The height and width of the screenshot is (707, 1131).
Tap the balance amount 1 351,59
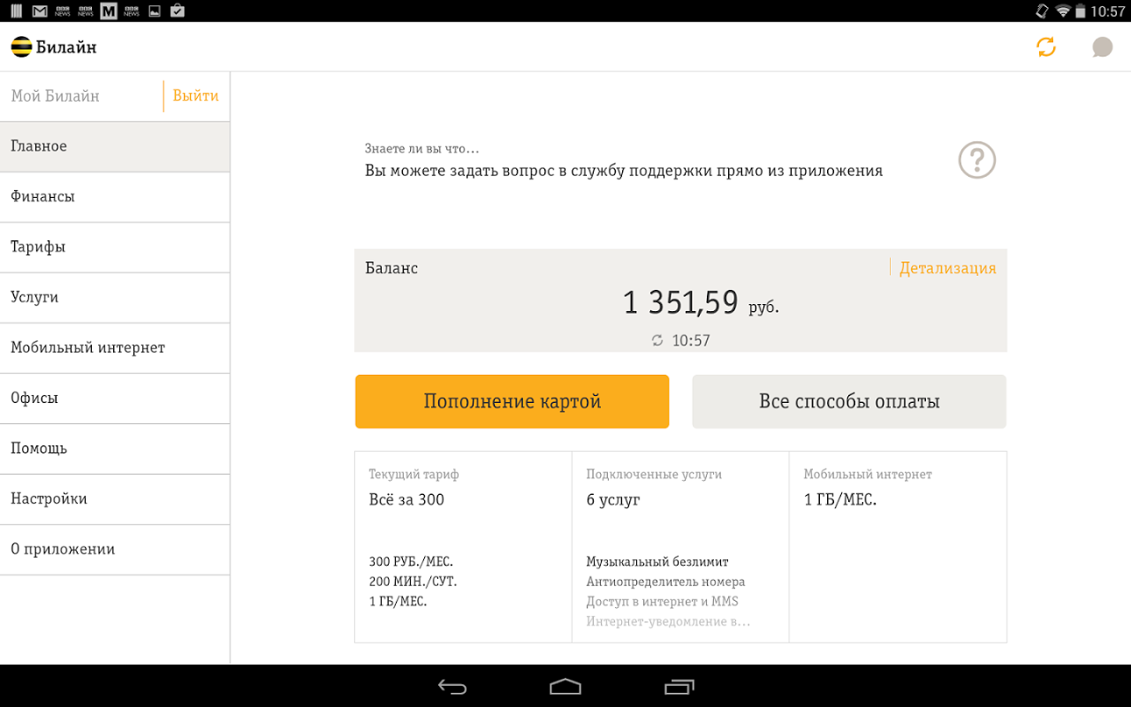[x=680, y=302]
